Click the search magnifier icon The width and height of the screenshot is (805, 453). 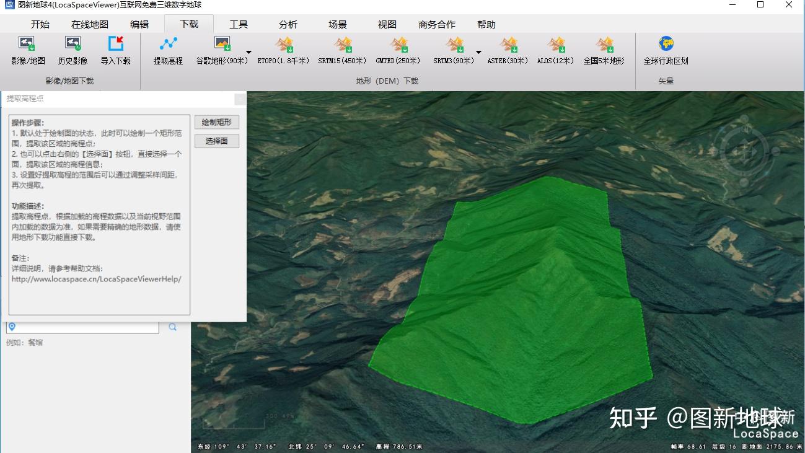point(173,327)
